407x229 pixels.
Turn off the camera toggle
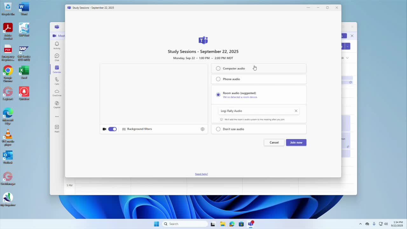tap(112, 129)
